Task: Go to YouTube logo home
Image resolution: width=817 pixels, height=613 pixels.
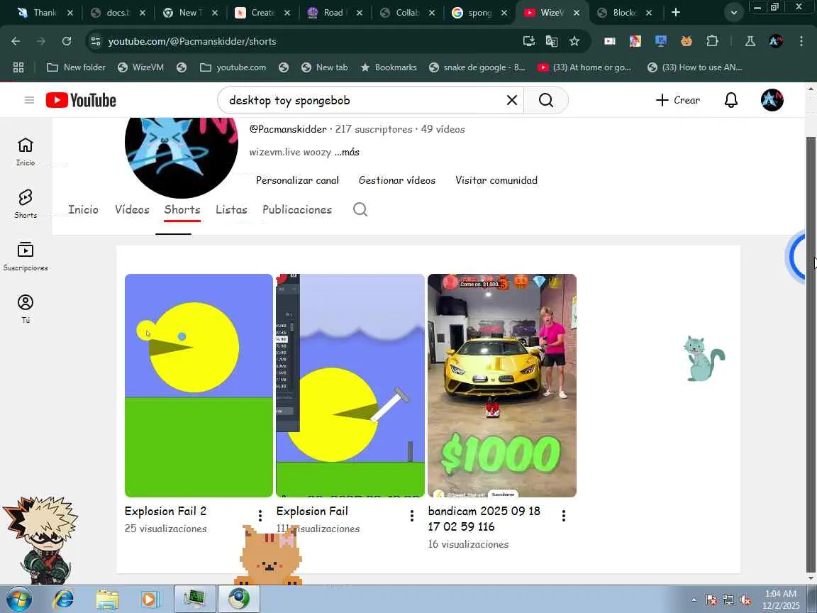Action: (x=81, y=100)
